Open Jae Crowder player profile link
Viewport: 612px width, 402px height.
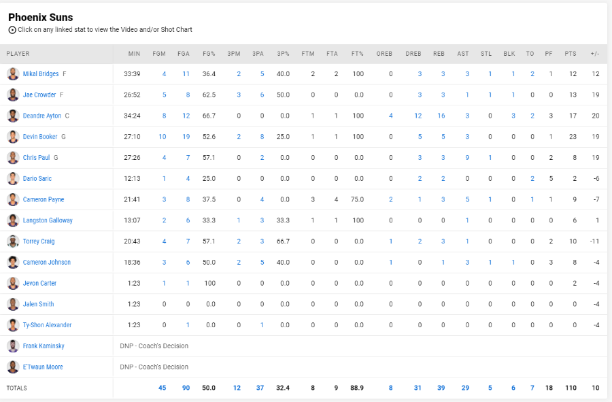(x=39, y=95)
